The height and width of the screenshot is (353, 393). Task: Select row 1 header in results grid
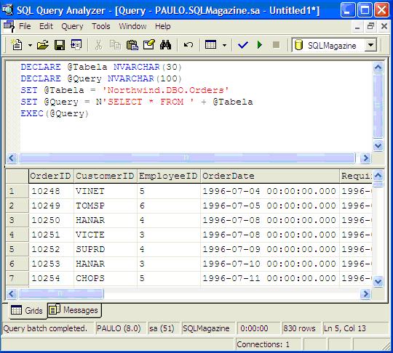point(17,191)
